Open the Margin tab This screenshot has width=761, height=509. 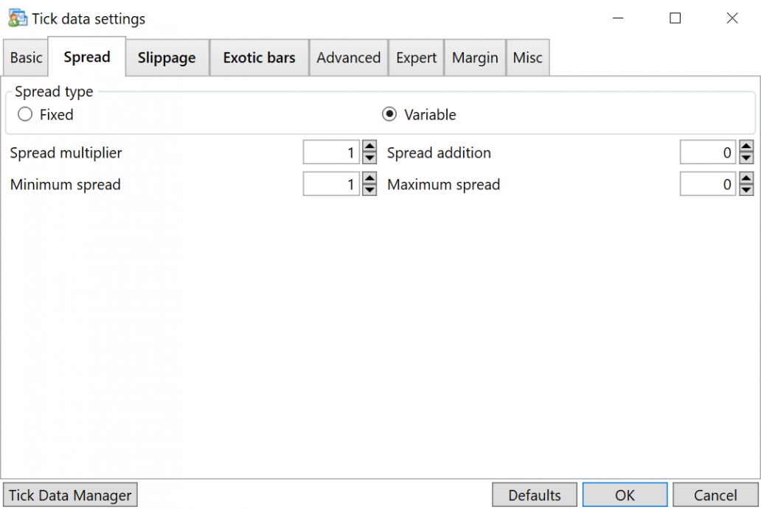tap(474, 57)
